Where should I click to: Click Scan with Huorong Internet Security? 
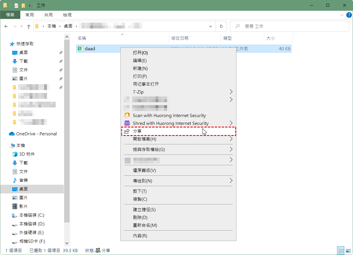[169, 116]
